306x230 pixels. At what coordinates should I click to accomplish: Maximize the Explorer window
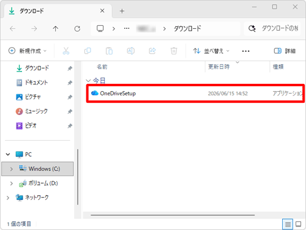tap(275, 7)
